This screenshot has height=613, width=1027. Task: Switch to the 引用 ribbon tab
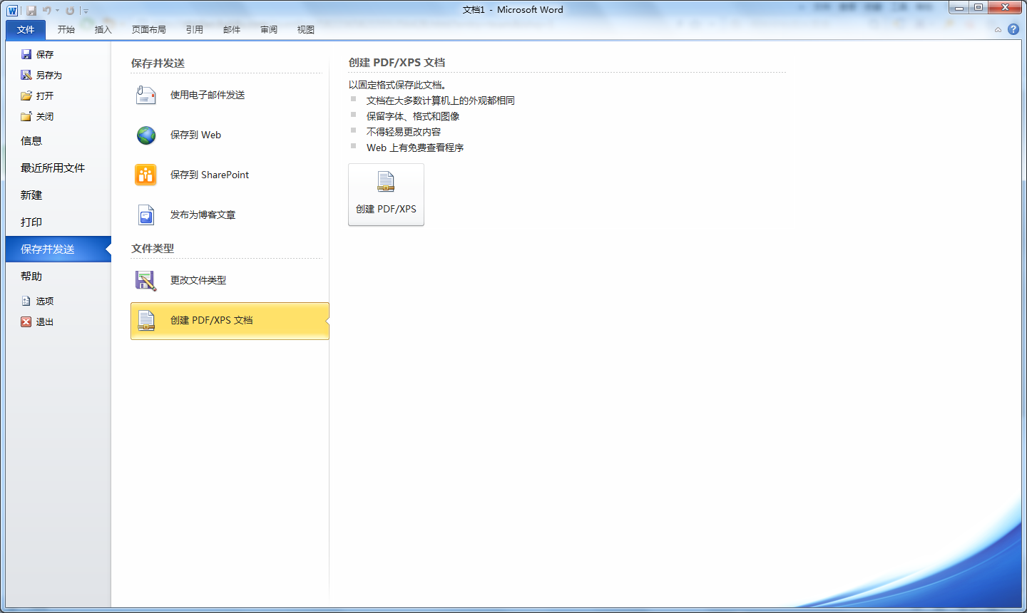(195, 29)
